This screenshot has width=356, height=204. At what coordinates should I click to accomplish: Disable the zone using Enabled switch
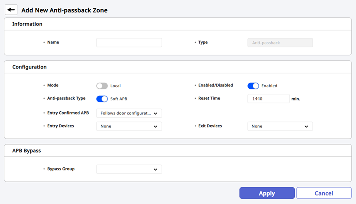[253, 86]
